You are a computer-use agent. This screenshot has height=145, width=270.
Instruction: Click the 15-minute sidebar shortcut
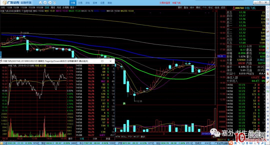coord(268,103)
